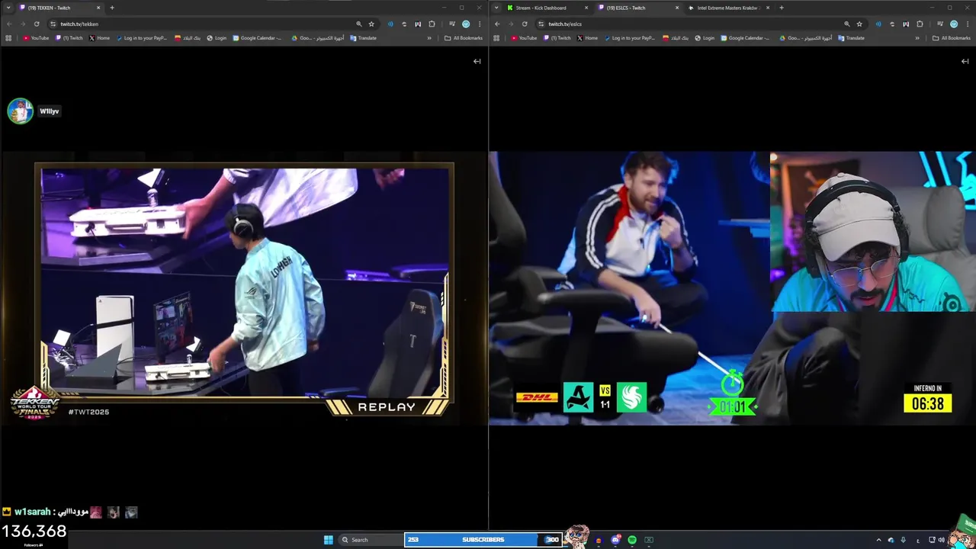Open Google Calendar bookmark in left browser
The height and width of the screenshot is (549, 976).
[x=257, y=38]
